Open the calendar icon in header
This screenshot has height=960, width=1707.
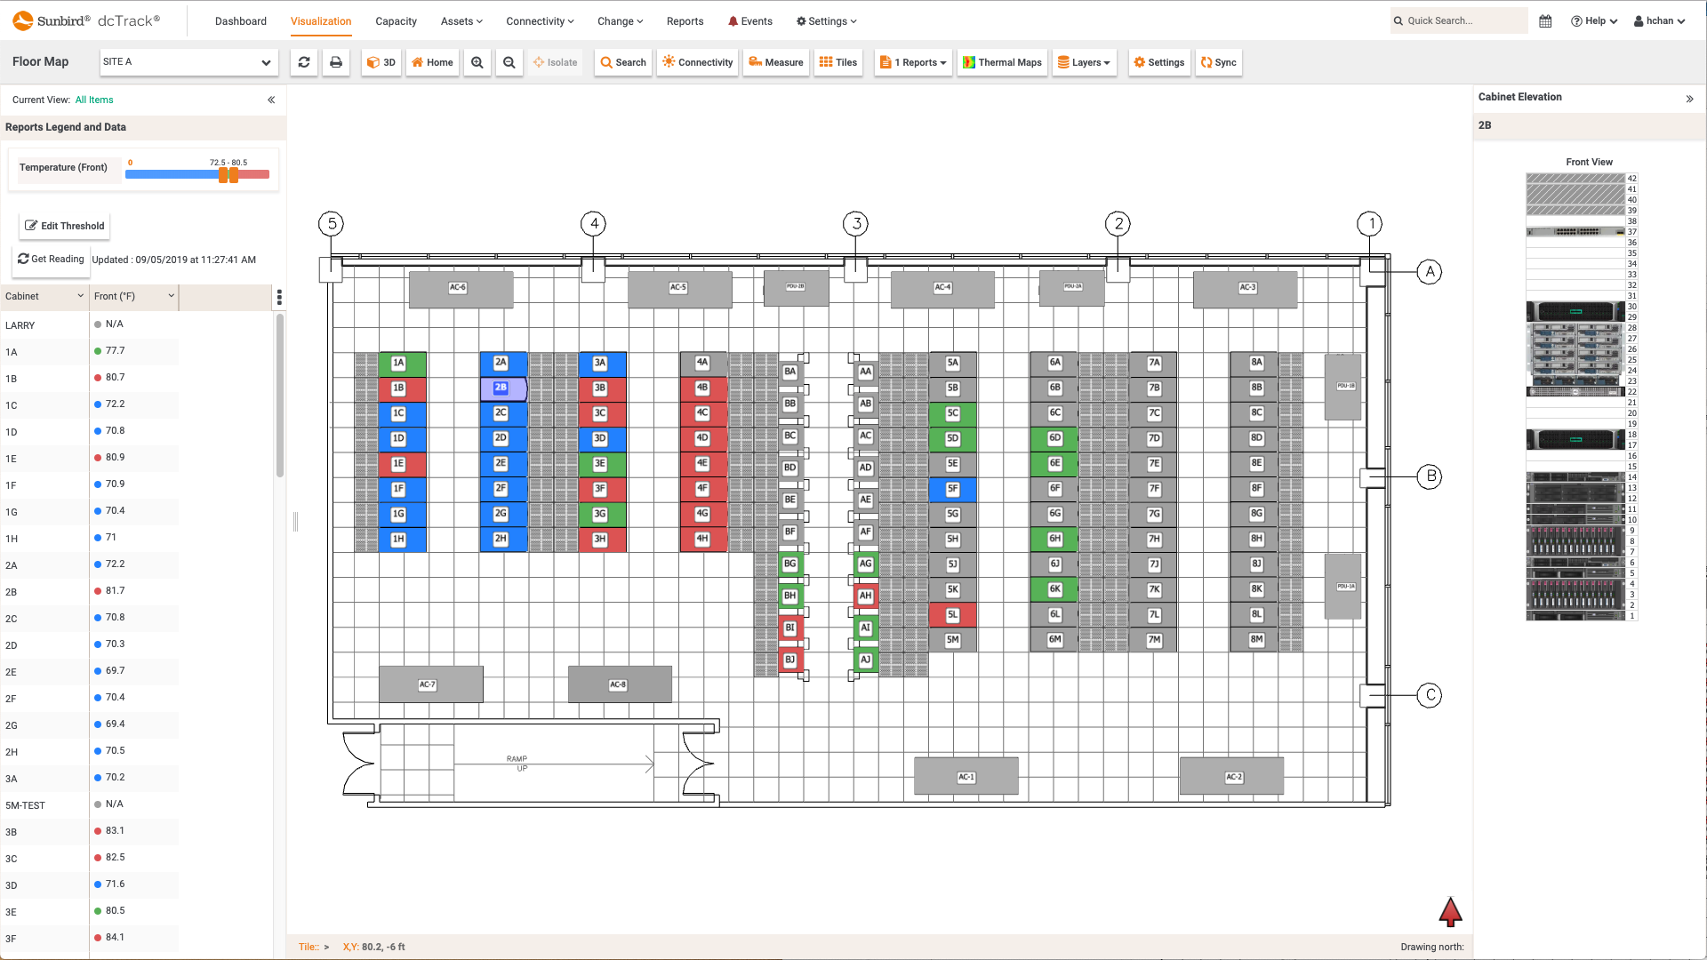click(x=1545, y=21)
